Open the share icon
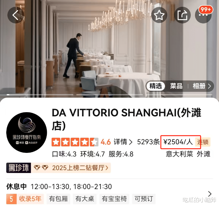Image resolution: width=219 pixels, height=206 pixels. [182, 15]
